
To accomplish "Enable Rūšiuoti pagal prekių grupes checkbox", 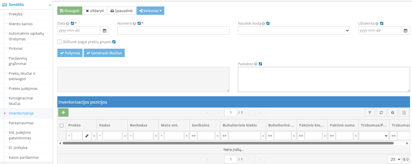I will [60, 42].
